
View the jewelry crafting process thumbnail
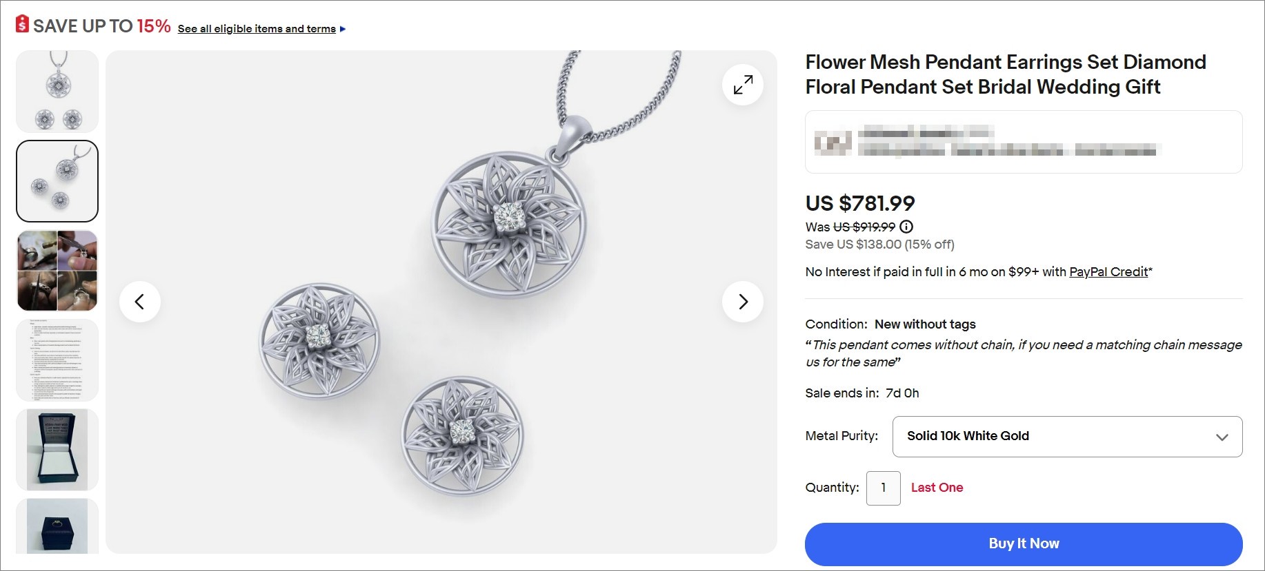click(x=57, y=270)
